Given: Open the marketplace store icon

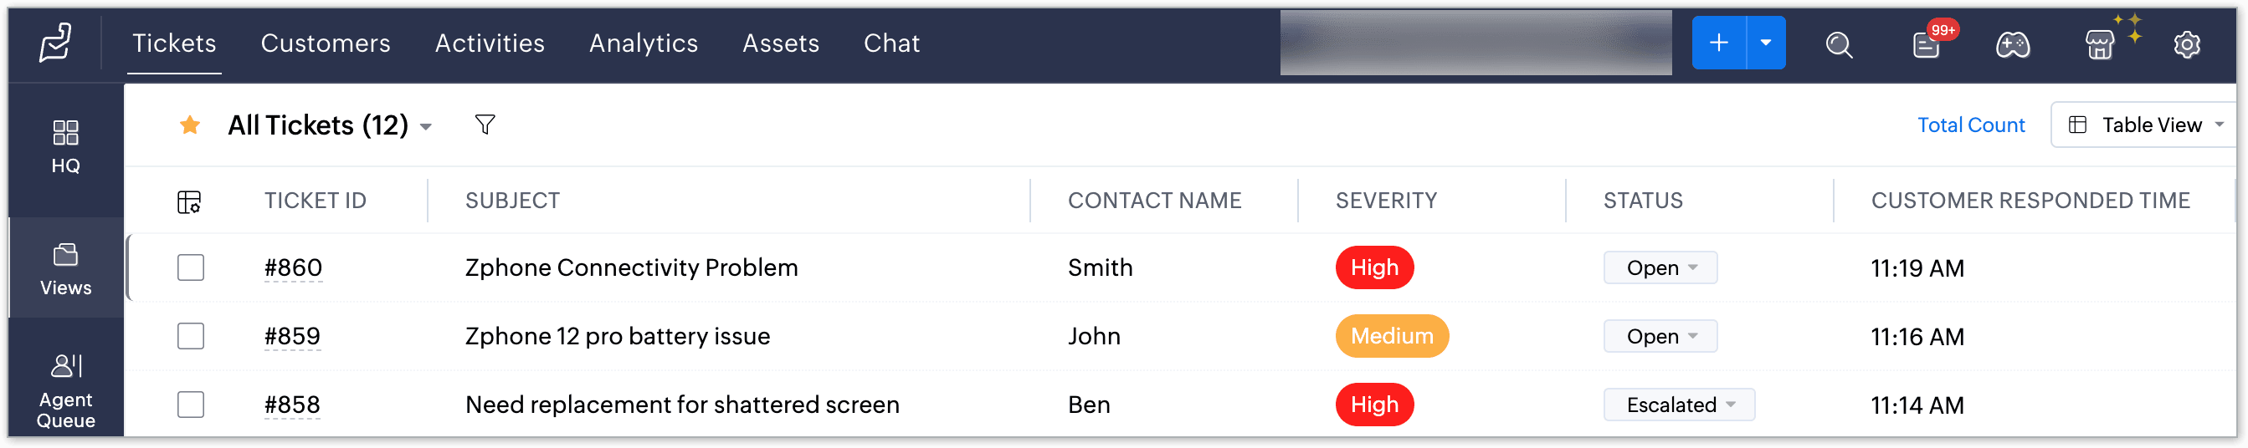Looking at the screenshot, I should (x=2100, y=44).
